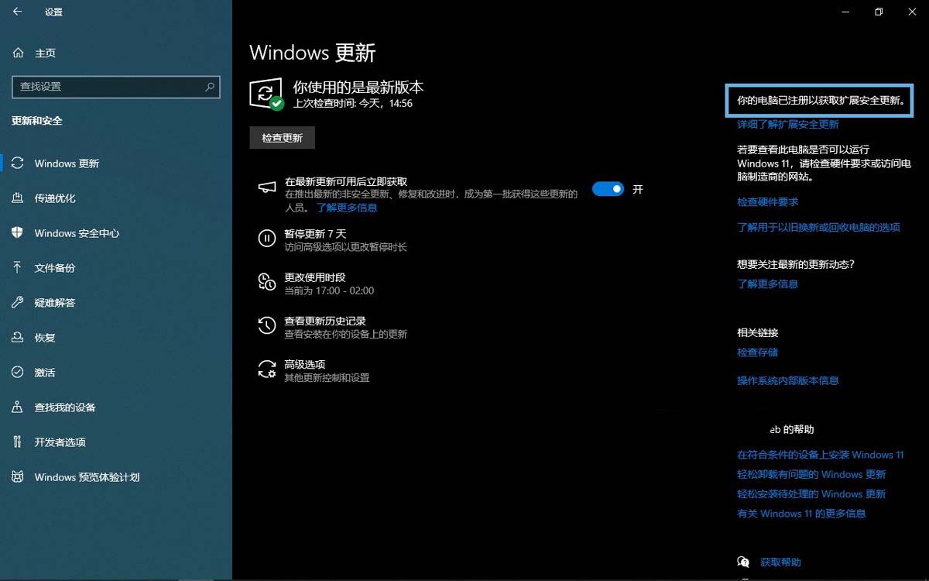Viewport: 929px width, 581px height.
Task: Open 有关 Windows 11 的更多信息 link
Action: click(x=801, y=514)
